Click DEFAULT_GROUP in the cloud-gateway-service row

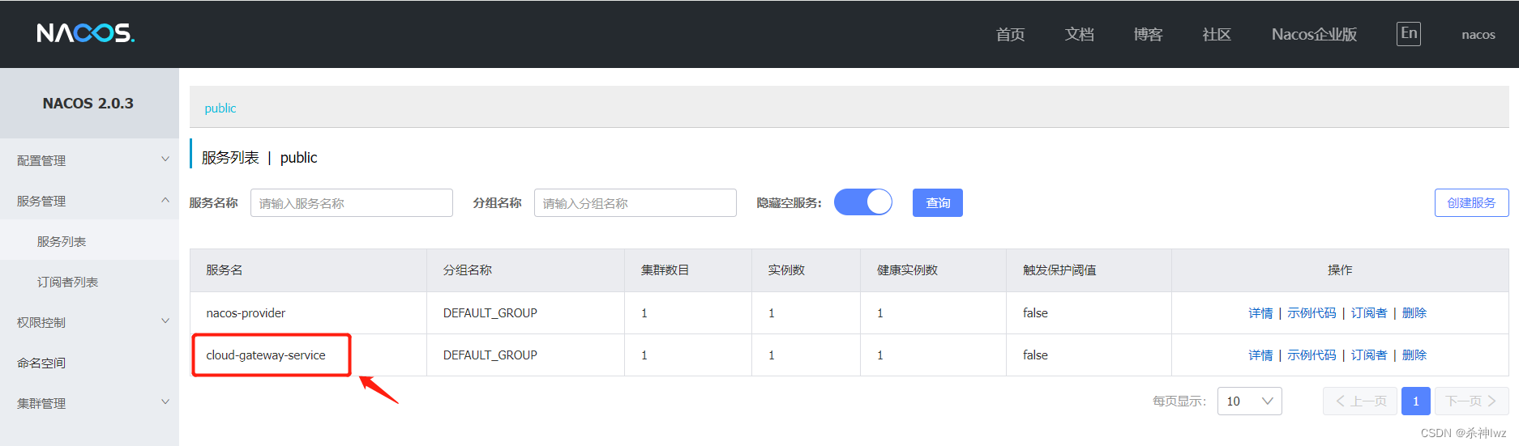490,355
